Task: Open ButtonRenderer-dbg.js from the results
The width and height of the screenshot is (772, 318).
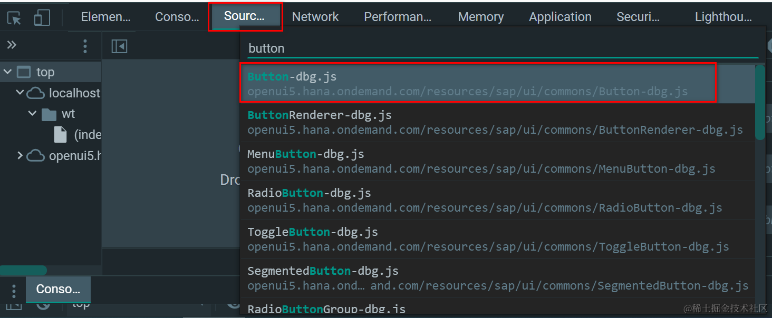Action: [x=497, y=122]
